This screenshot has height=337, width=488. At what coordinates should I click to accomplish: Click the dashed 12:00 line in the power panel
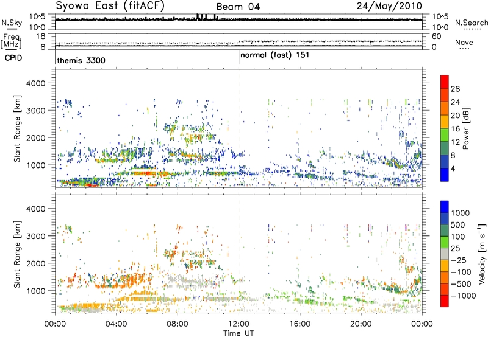pos(239,128)
